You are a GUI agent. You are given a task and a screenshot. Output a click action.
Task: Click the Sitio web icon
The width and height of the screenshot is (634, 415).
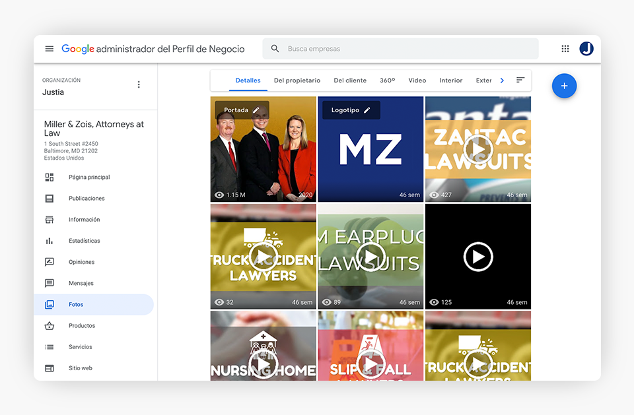pos(50,368)
